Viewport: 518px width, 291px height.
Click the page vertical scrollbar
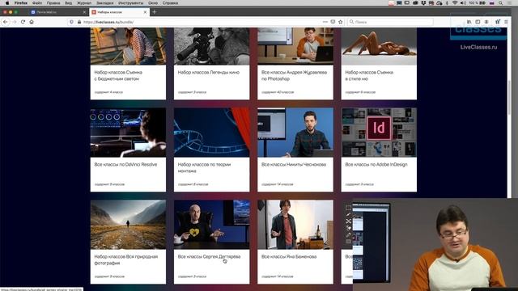(x=509, y=99)
